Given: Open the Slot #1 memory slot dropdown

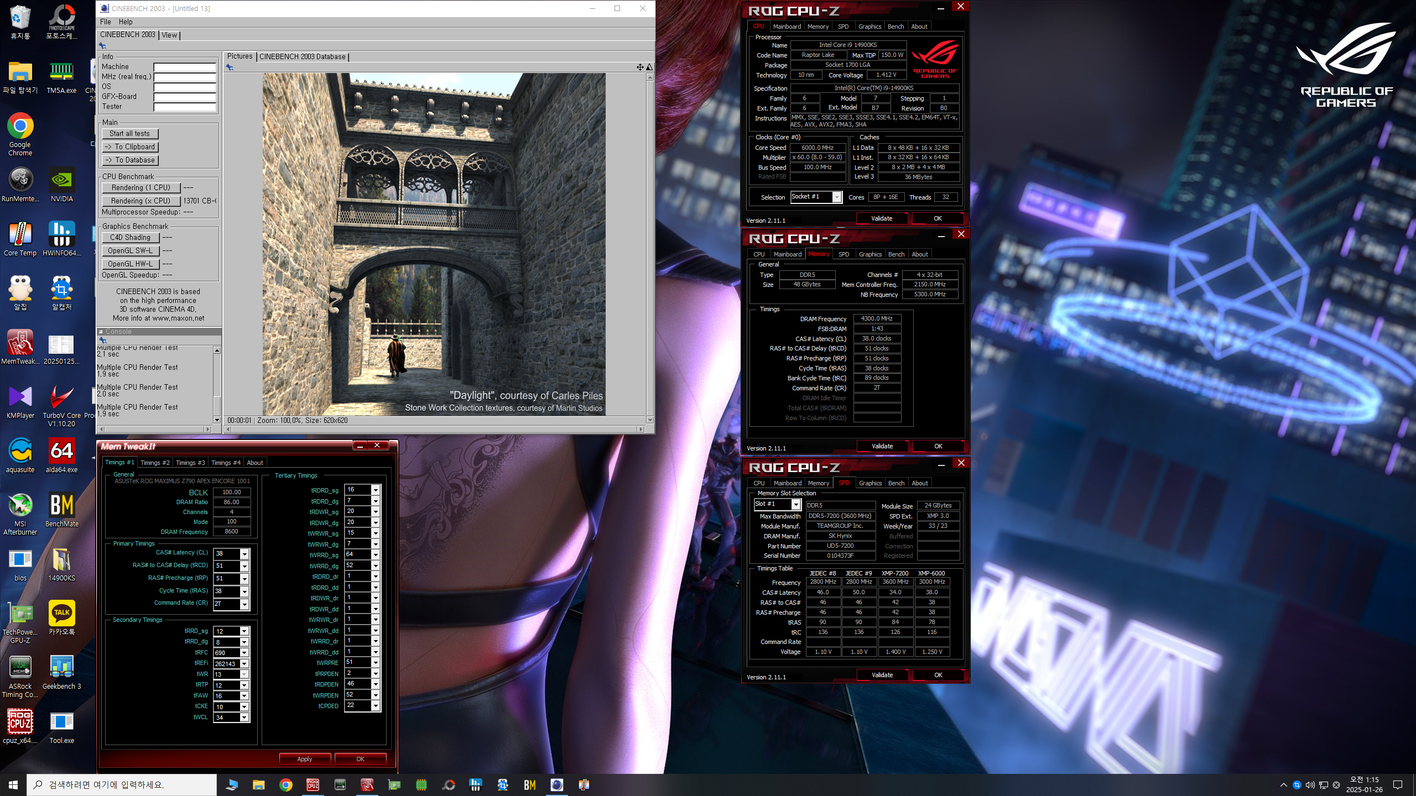Looking at the screenshot, I should 795,504.
